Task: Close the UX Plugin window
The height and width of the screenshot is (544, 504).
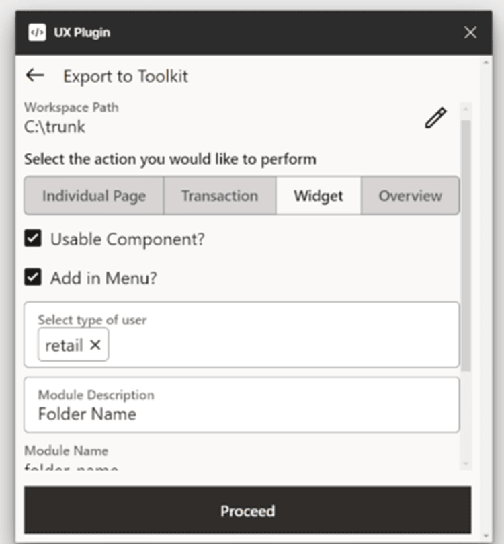Action: [x=470, y=32]
